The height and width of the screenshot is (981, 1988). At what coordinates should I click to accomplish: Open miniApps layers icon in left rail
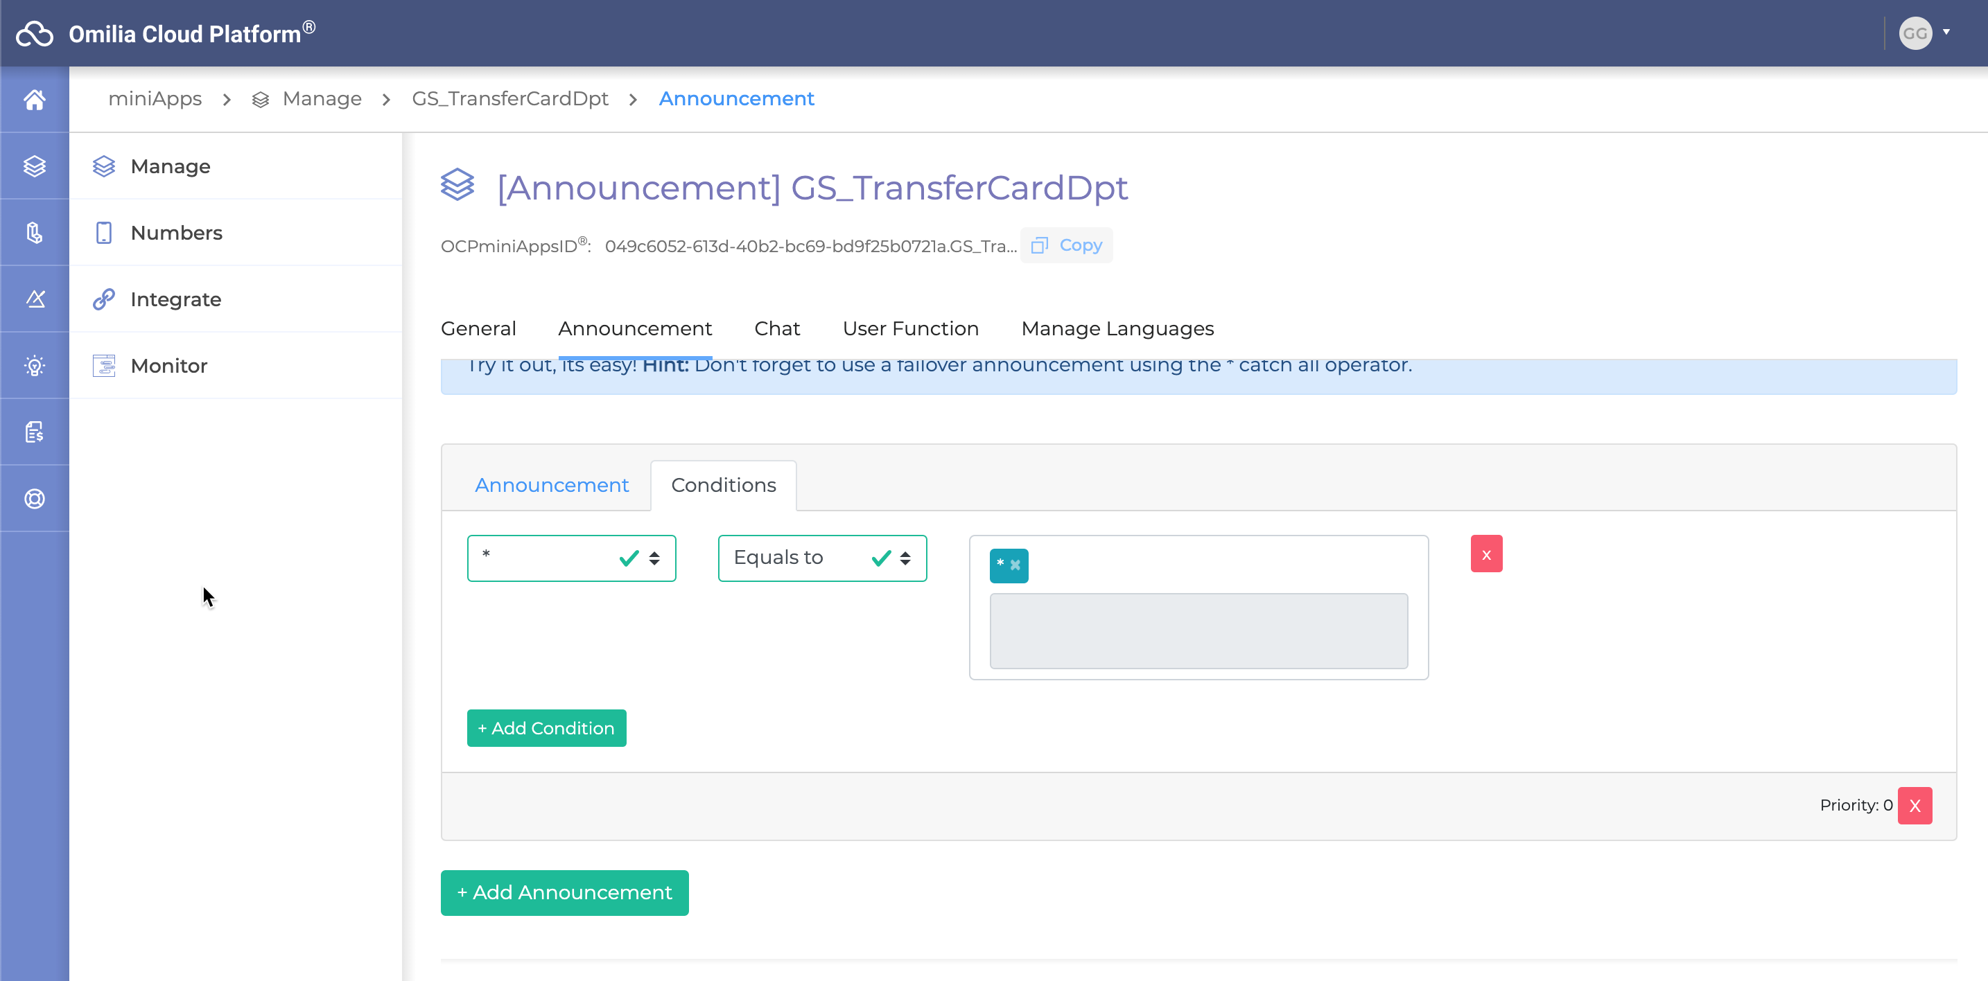(x=35, y=166)
